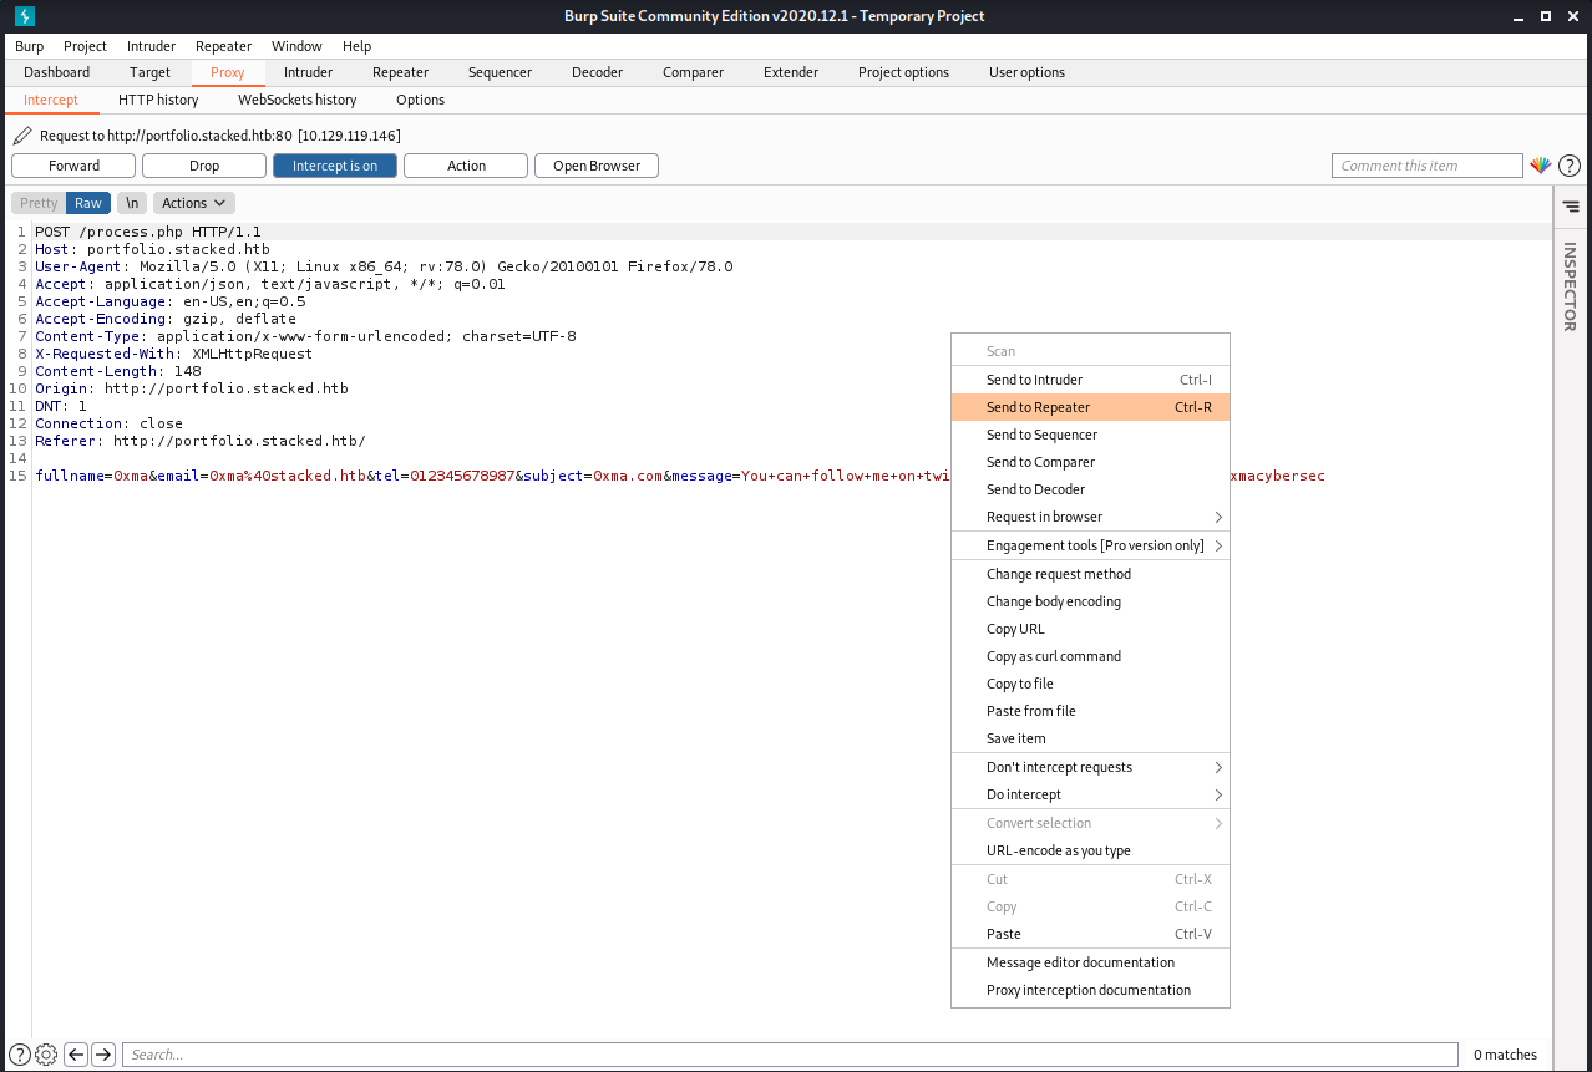1592x1072 pixels.
Task: Switch to the Decoder tab
Action: (597, 72)
